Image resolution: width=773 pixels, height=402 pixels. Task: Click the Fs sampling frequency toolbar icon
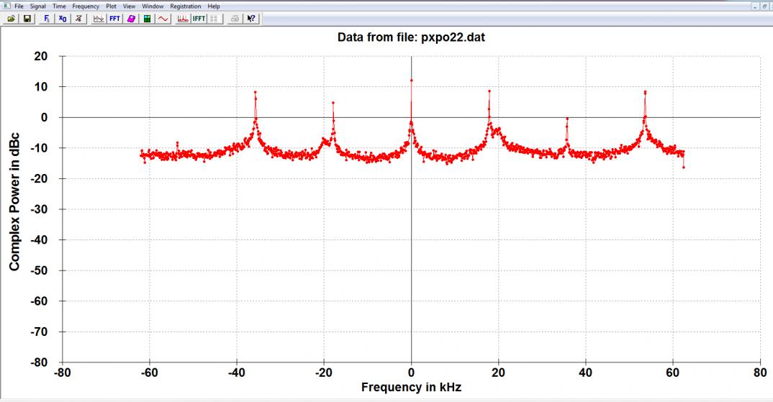(47, 19)
